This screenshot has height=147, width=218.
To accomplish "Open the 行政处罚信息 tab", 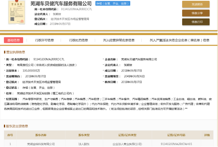I will click(79, 40).
